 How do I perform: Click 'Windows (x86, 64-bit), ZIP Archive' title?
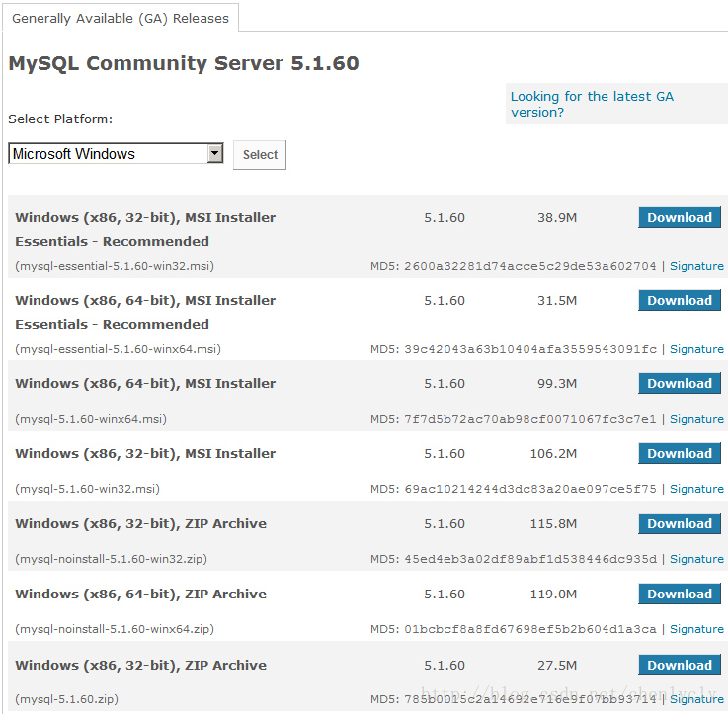click(140, 595)
